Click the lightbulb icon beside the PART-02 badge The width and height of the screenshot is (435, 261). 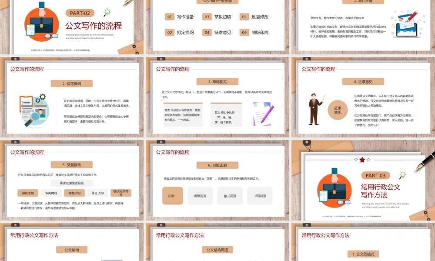coord(107,13)
